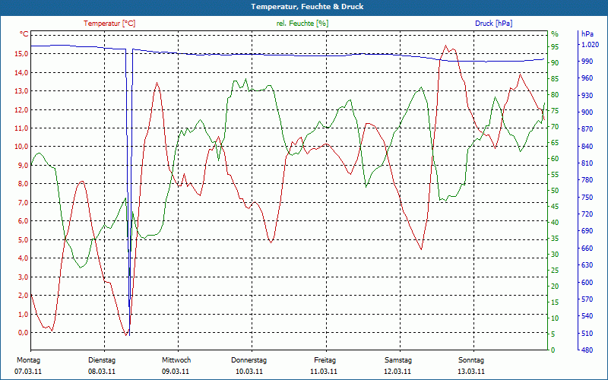Image resolution: width=608 pixels, height=380 pixels.
Task: Click the day label 'Montag'
Action: 28,360
